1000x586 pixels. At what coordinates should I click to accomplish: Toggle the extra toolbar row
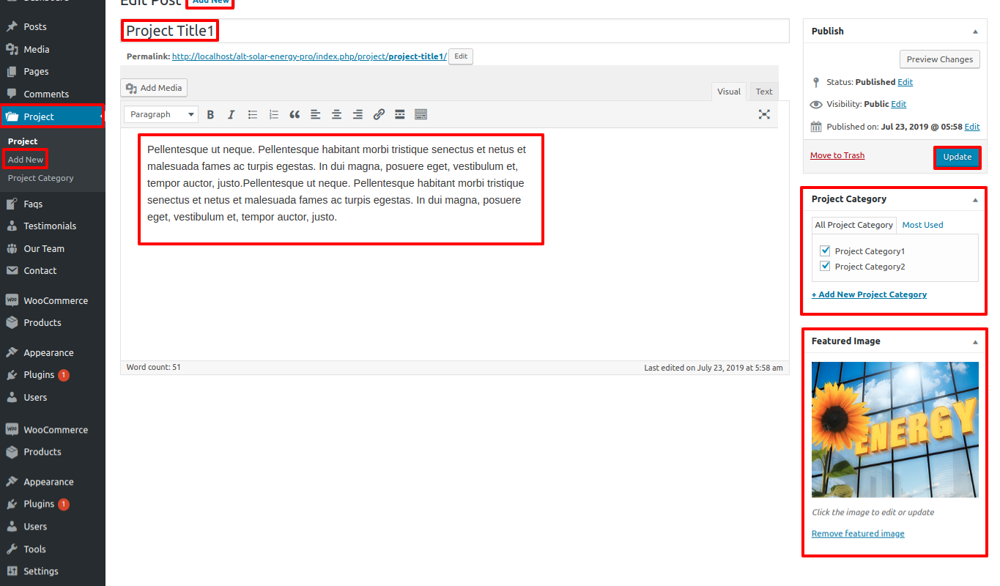421,114
